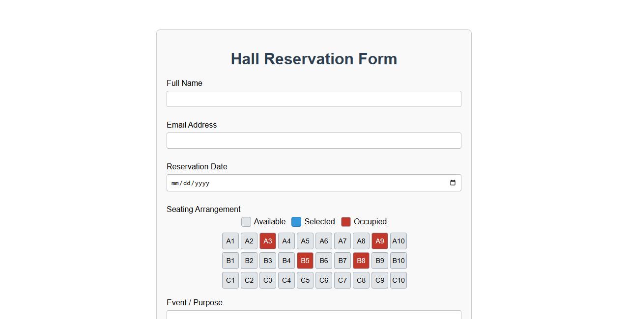The width and height of the screenshot is (628, 319).
Task: Click the Available legend swatch
Action: coord(246,221)
